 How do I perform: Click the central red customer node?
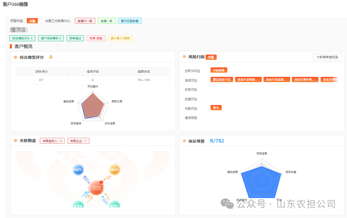96,188
